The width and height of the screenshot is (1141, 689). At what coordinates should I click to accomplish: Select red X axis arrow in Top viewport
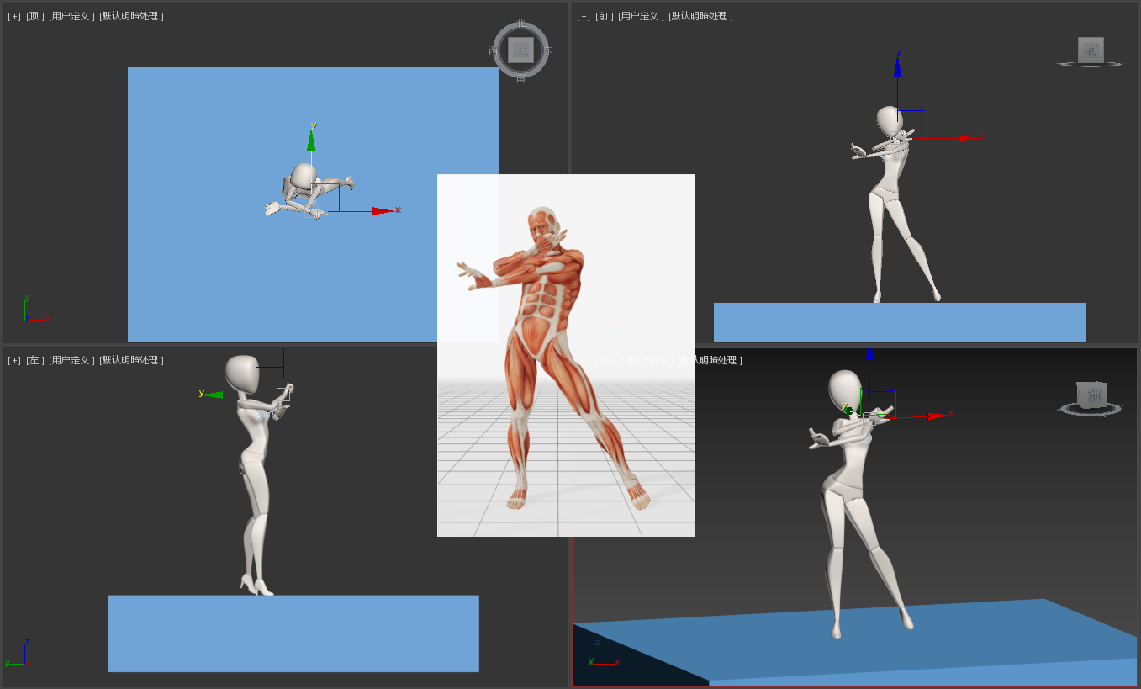point(383,211)
